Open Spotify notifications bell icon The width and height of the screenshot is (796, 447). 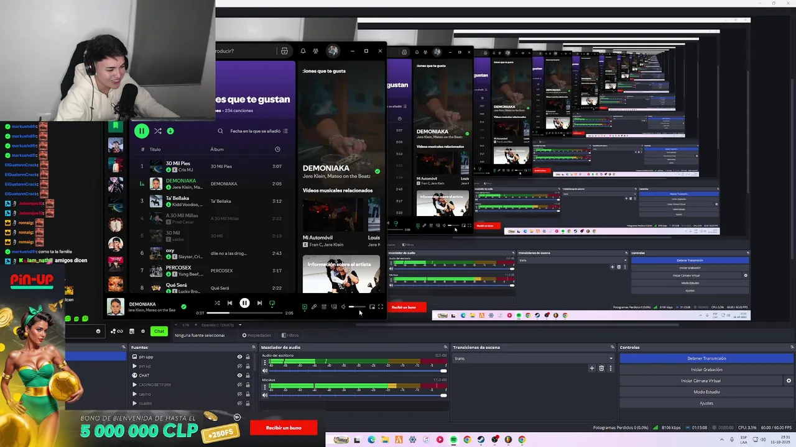tap(303, 51)
